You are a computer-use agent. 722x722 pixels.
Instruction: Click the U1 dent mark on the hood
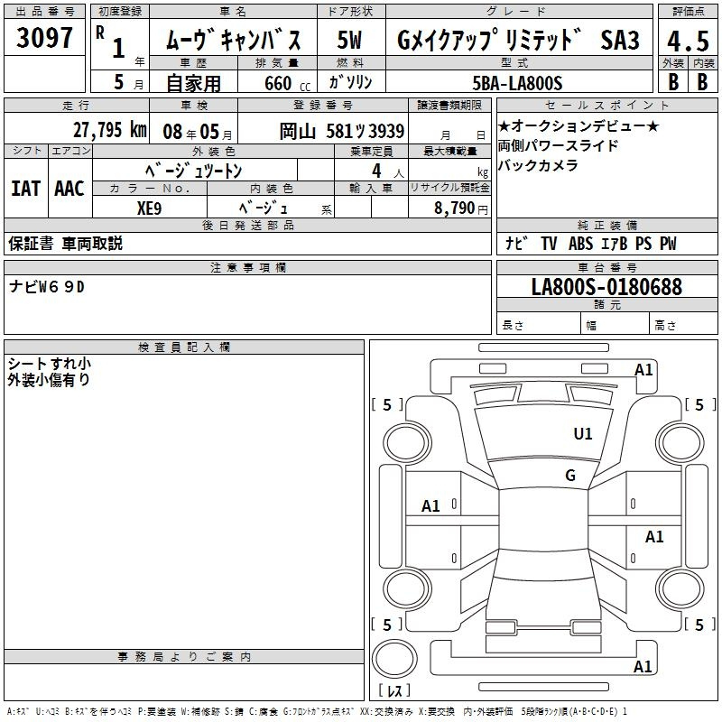(x=583, y=434)
